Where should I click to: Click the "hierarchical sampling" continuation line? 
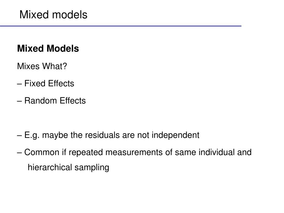point(68,168)
